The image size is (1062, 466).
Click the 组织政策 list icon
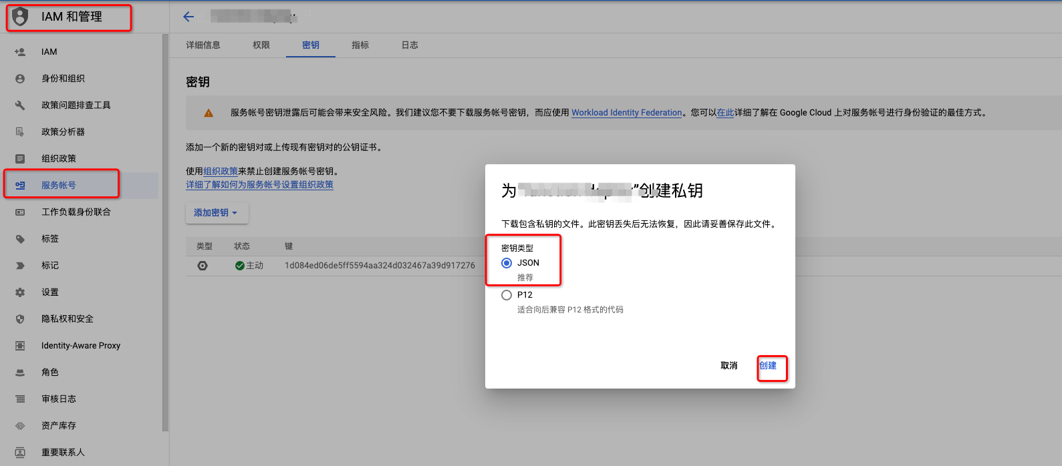click(x=20, y=158)
